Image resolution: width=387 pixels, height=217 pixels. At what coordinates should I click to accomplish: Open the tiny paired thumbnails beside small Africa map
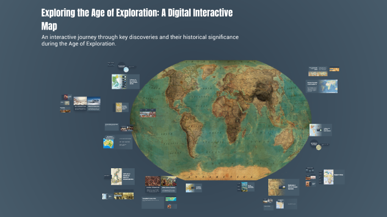click(x=268, y=201)
